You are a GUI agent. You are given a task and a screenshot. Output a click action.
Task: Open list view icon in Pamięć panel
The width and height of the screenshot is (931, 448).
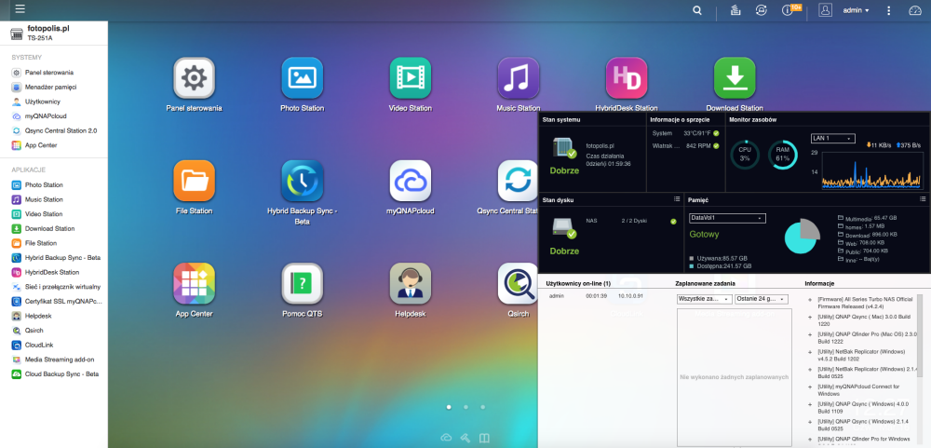[x=923, y=199]
